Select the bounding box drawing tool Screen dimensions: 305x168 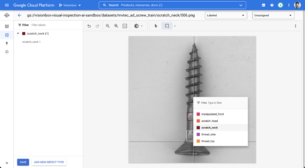(167, 26)
